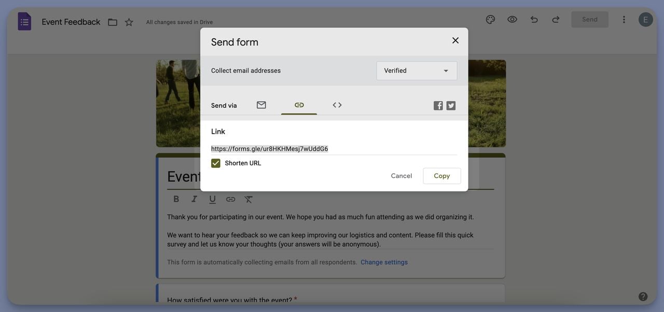Open the more options three-dot menu
664x312 pixels.
click(x=624, y=19)
